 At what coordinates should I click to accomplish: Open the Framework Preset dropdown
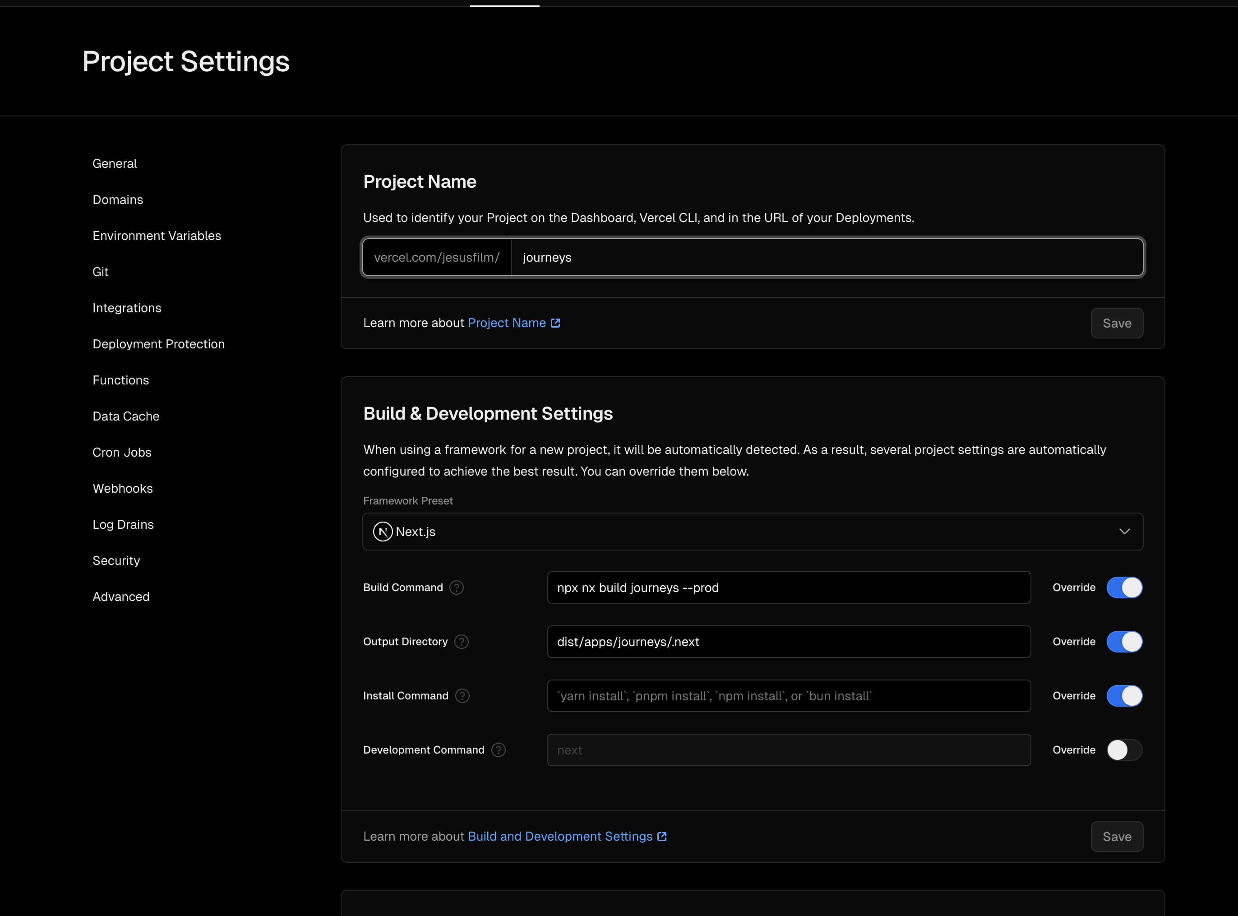tap(753, 532)
